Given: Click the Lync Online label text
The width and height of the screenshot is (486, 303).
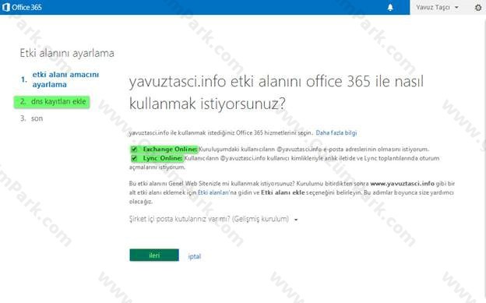Looking at the screenshot, I should [x=163, y=158].
